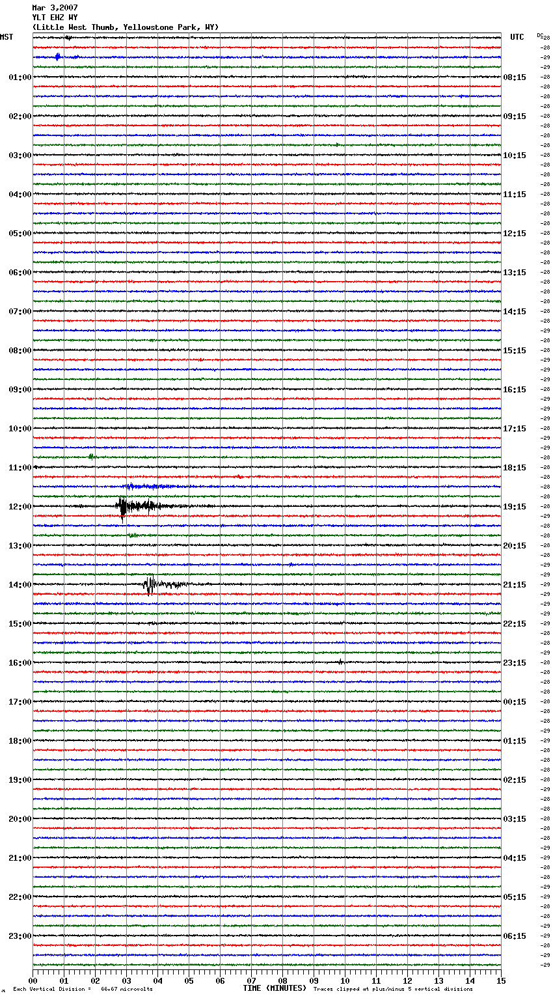Click the 02:15 UTC time label
Viewport: 553px width, 998px height.
(515, 780)
